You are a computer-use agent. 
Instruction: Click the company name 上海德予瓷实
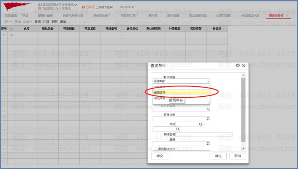[105, 7]
